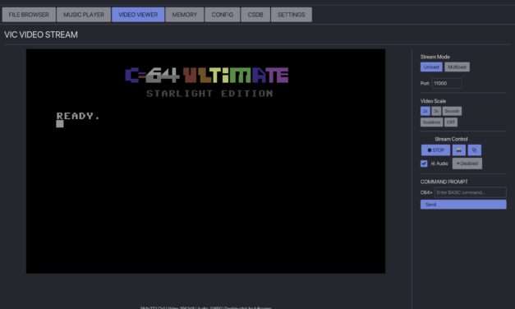Open the File Browser tab

point(29,15)
